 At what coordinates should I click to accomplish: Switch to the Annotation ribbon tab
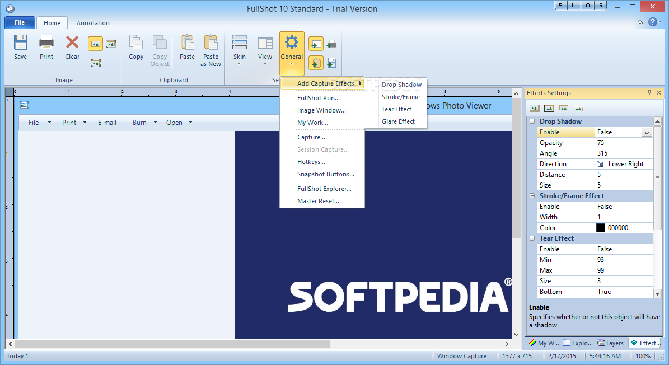click(93, 23)
